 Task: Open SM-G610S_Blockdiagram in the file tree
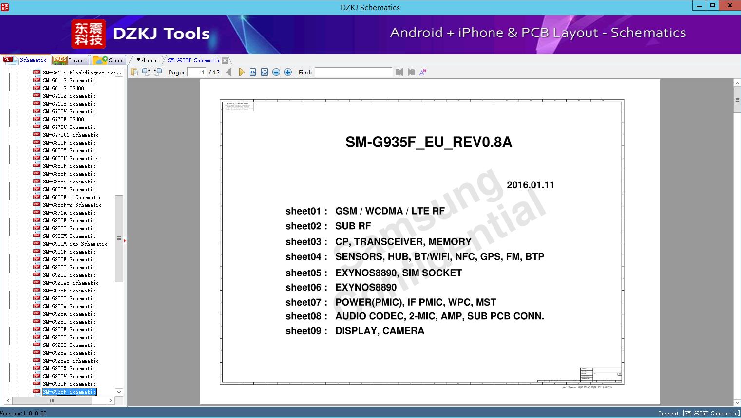point(79,73)
